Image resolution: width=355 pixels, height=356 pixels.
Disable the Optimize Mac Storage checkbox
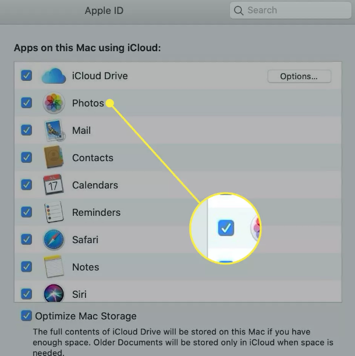coord(26,316)
